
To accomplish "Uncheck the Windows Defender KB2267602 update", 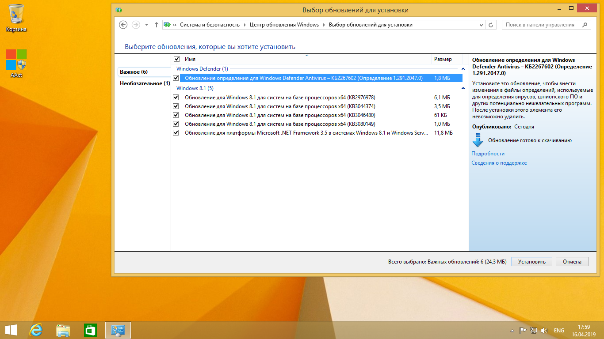I will click(x=176, y=78).
